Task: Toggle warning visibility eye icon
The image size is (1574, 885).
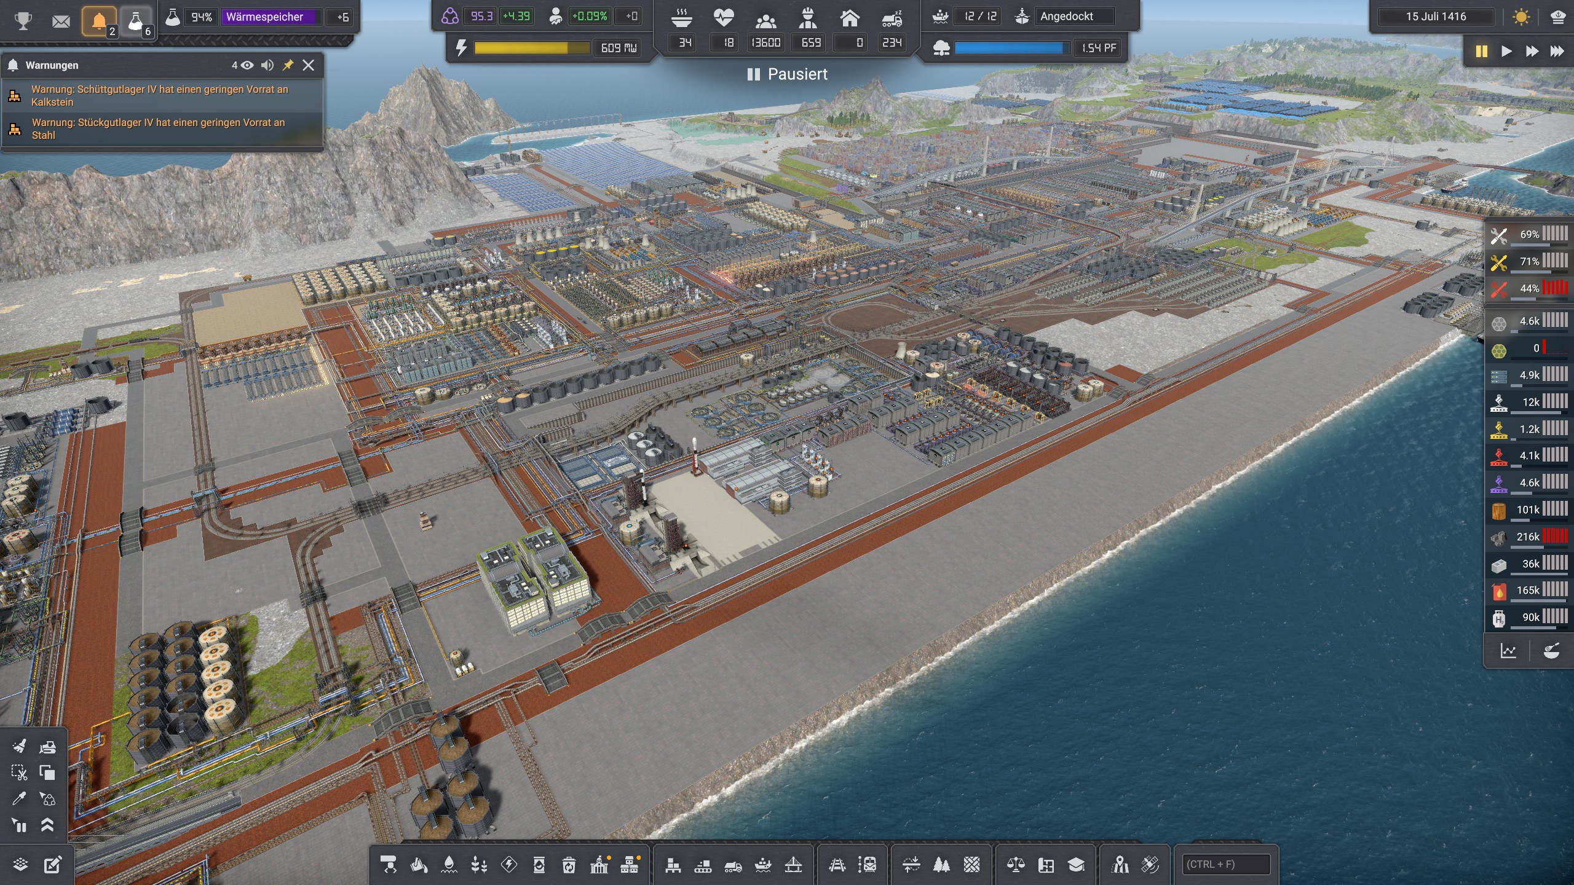Action: coord(247,65)
